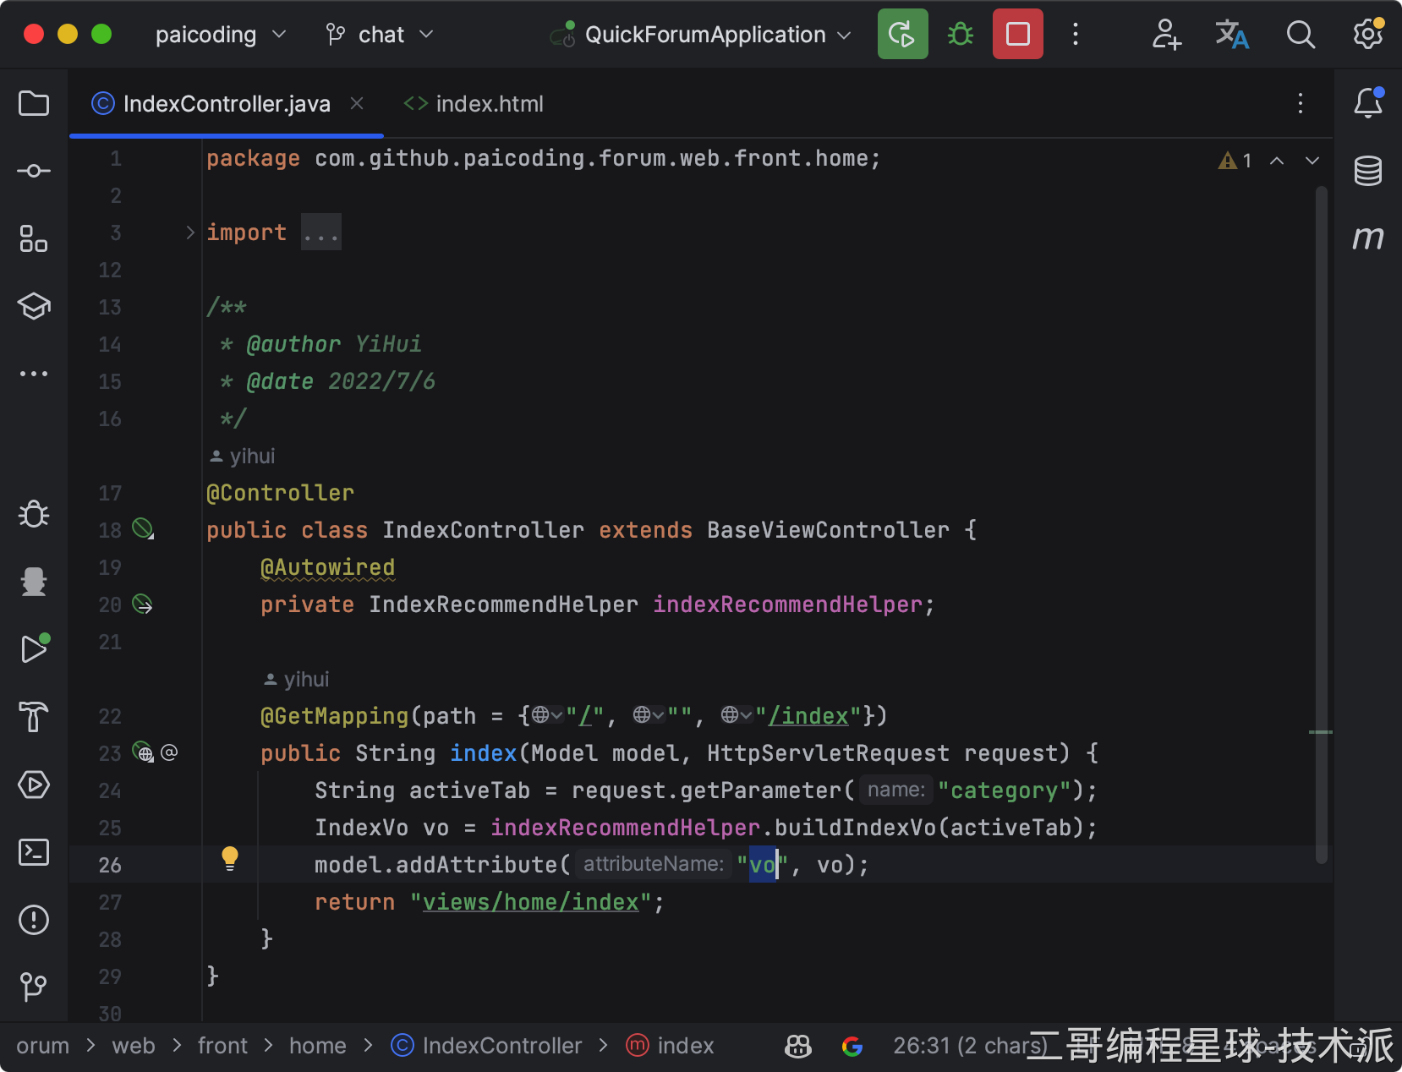1402x1072 pixels.
Task: Open the Commit tool window
Action: tap(34, 171)
